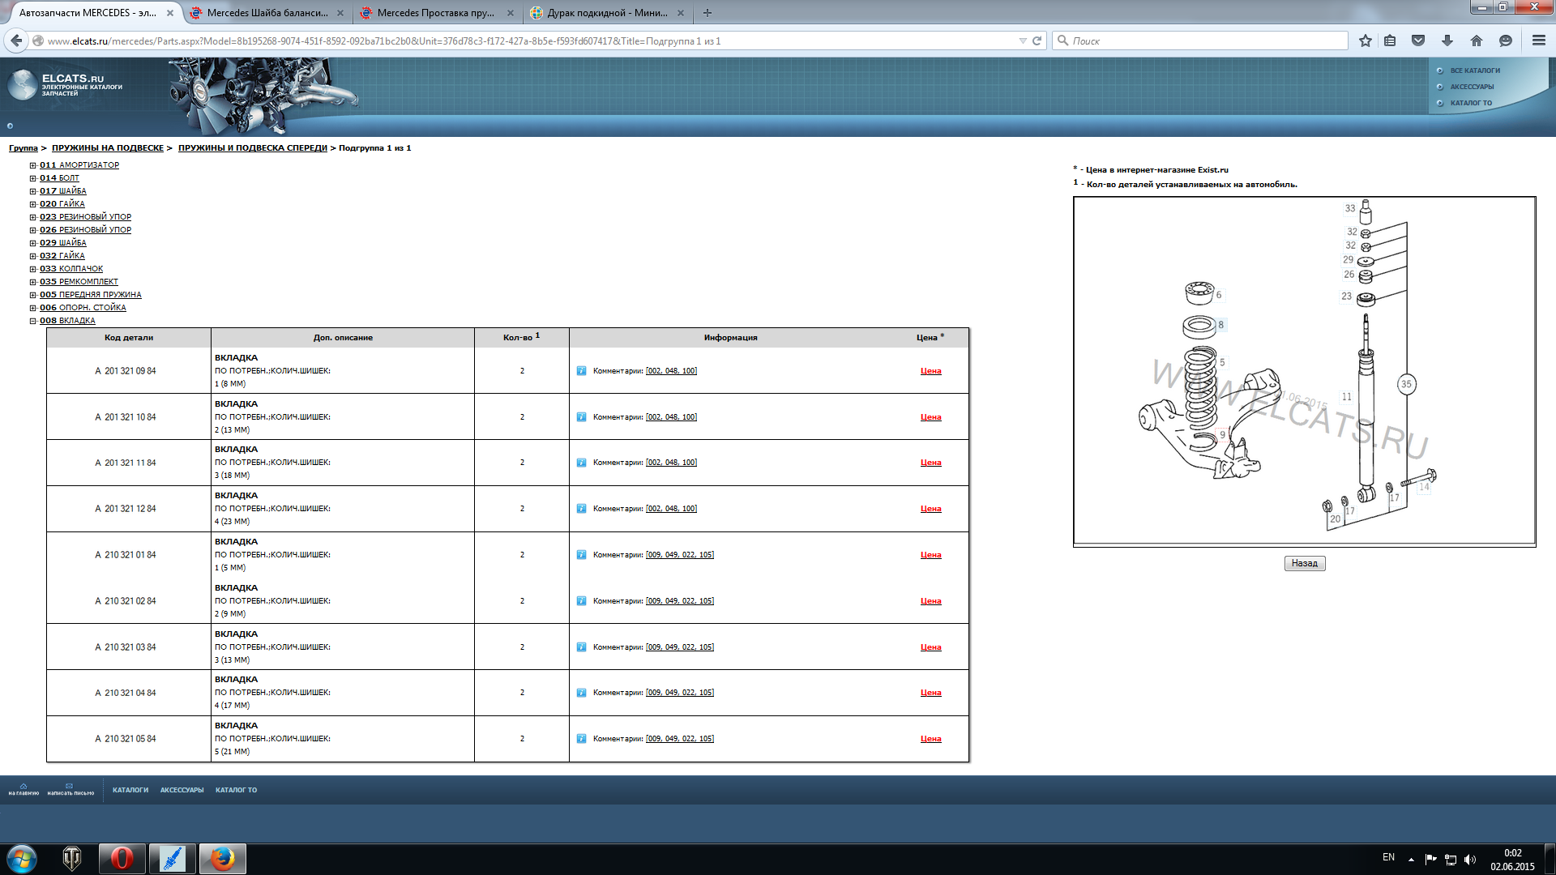
Task: Click the Pocket save icon
Action: (1418, 41)
